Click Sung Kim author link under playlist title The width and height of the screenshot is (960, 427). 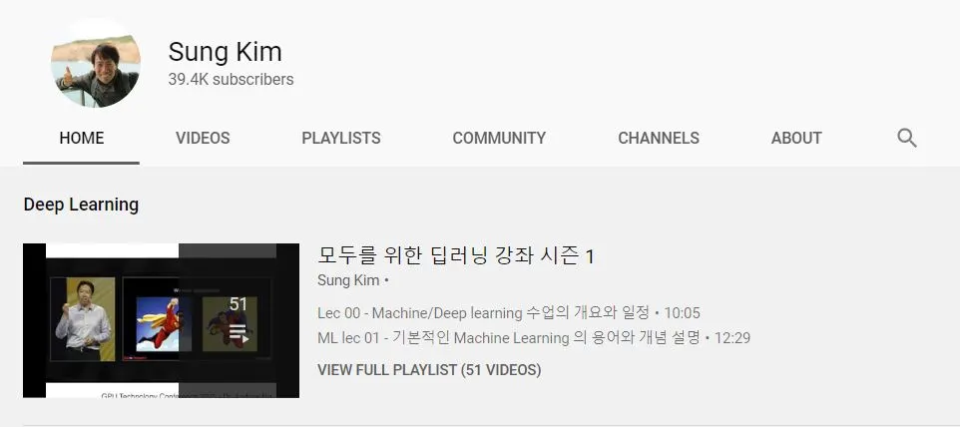[x=348, y=280]
